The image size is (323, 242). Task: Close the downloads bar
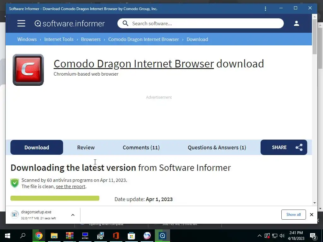pyautogui.click(x=311, y=215)
